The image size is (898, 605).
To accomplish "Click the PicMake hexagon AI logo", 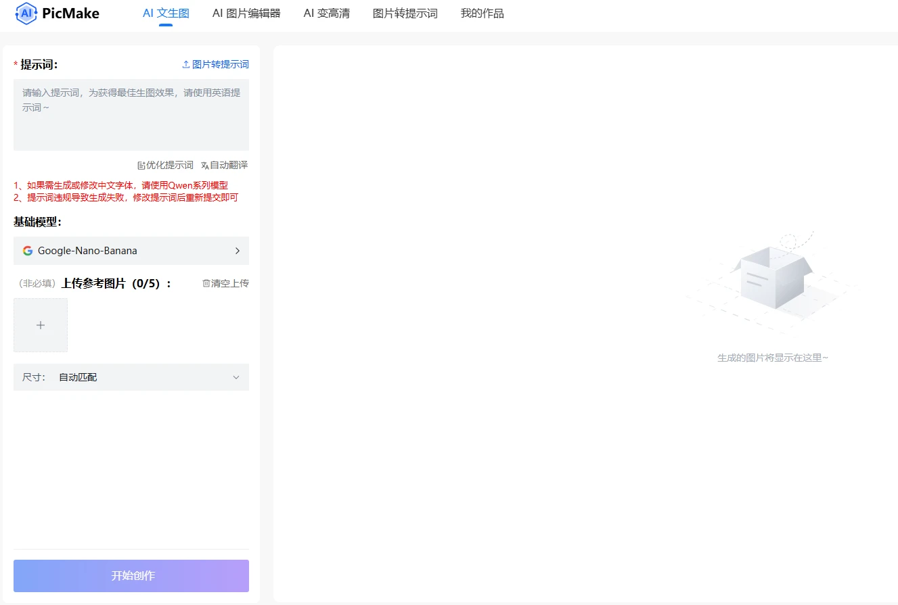I will pyautogui.click(x=26, y=13).
